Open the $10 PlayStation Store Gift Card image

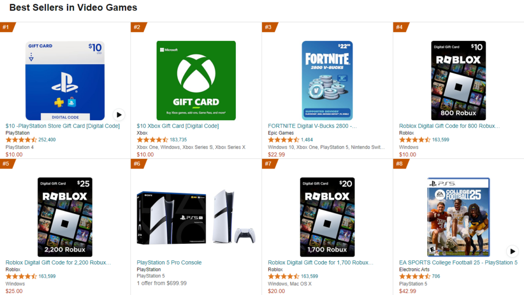click(x=65, y=80)
